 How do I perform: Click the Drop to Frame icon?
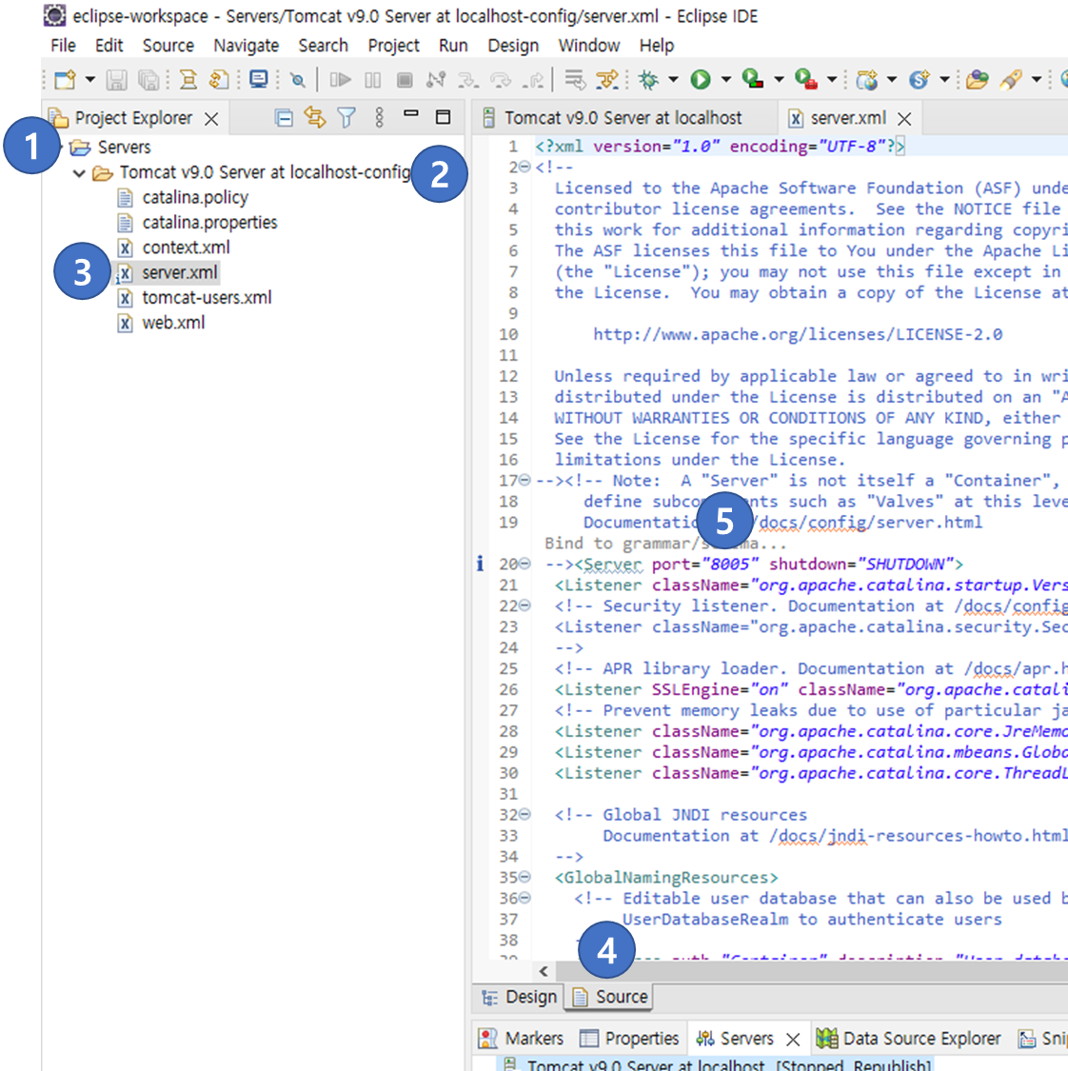[575, 80]
